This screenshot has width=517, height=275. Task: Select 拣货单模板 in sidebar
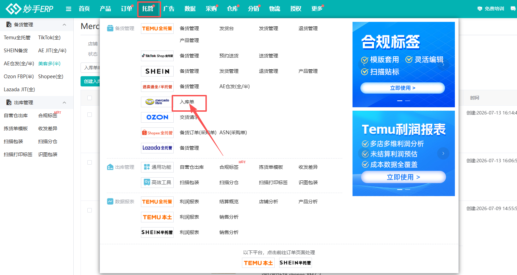pos(16,128)
